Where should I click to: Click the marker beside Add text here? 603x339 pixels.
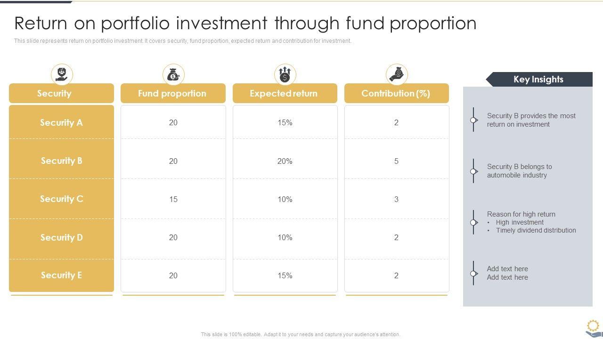473,273
